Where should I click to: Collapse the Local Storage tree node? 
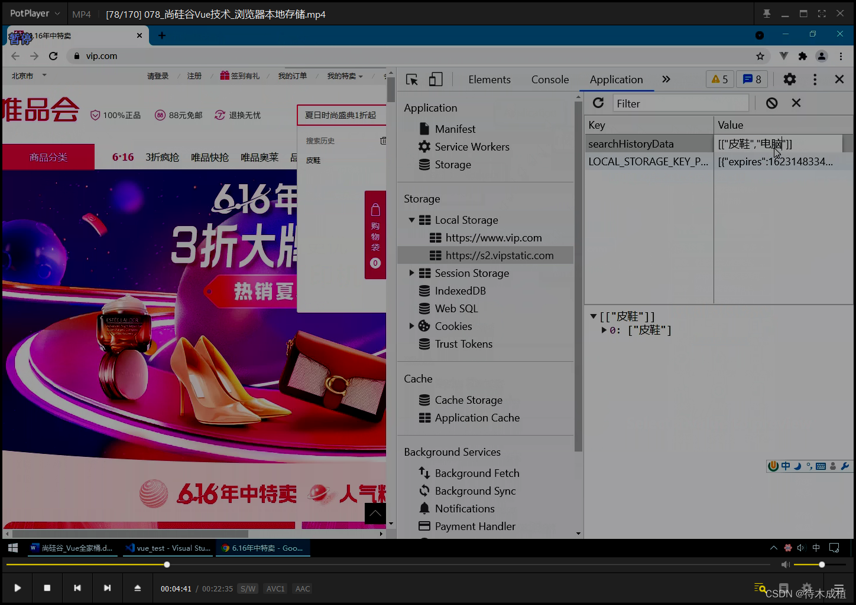point(411,220)
